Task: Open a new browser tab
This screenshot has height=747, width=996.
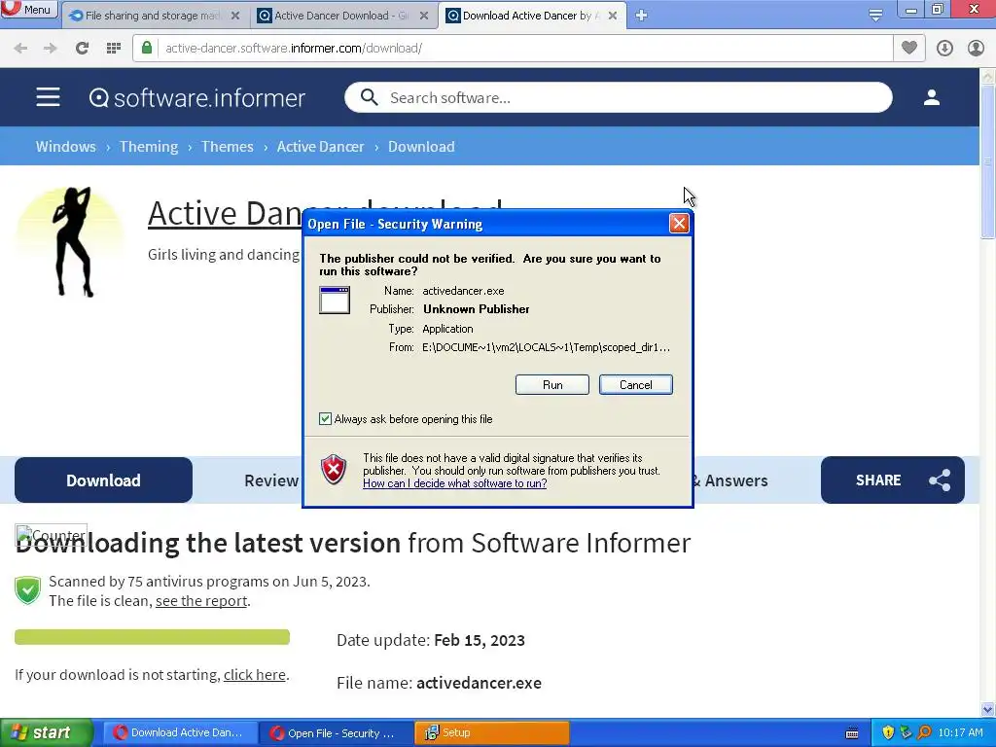Action: click(x=641, y=16)
